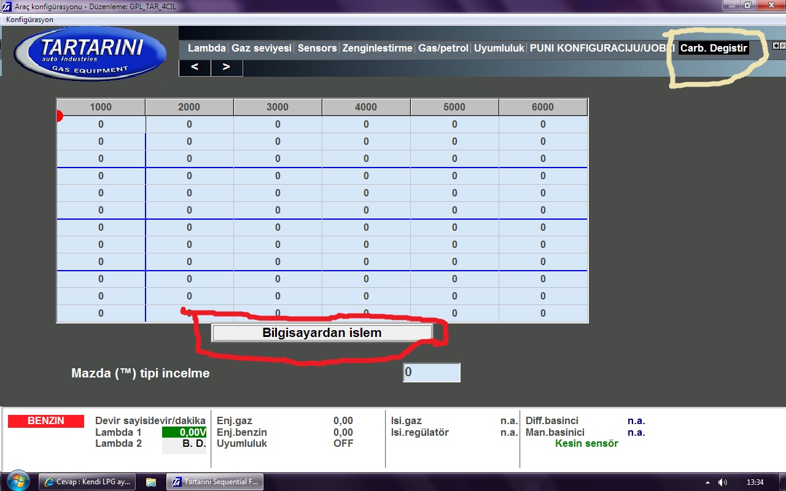Select the 2000 column header
Viewport: 786px width, 491px height.
coord(189,107)
